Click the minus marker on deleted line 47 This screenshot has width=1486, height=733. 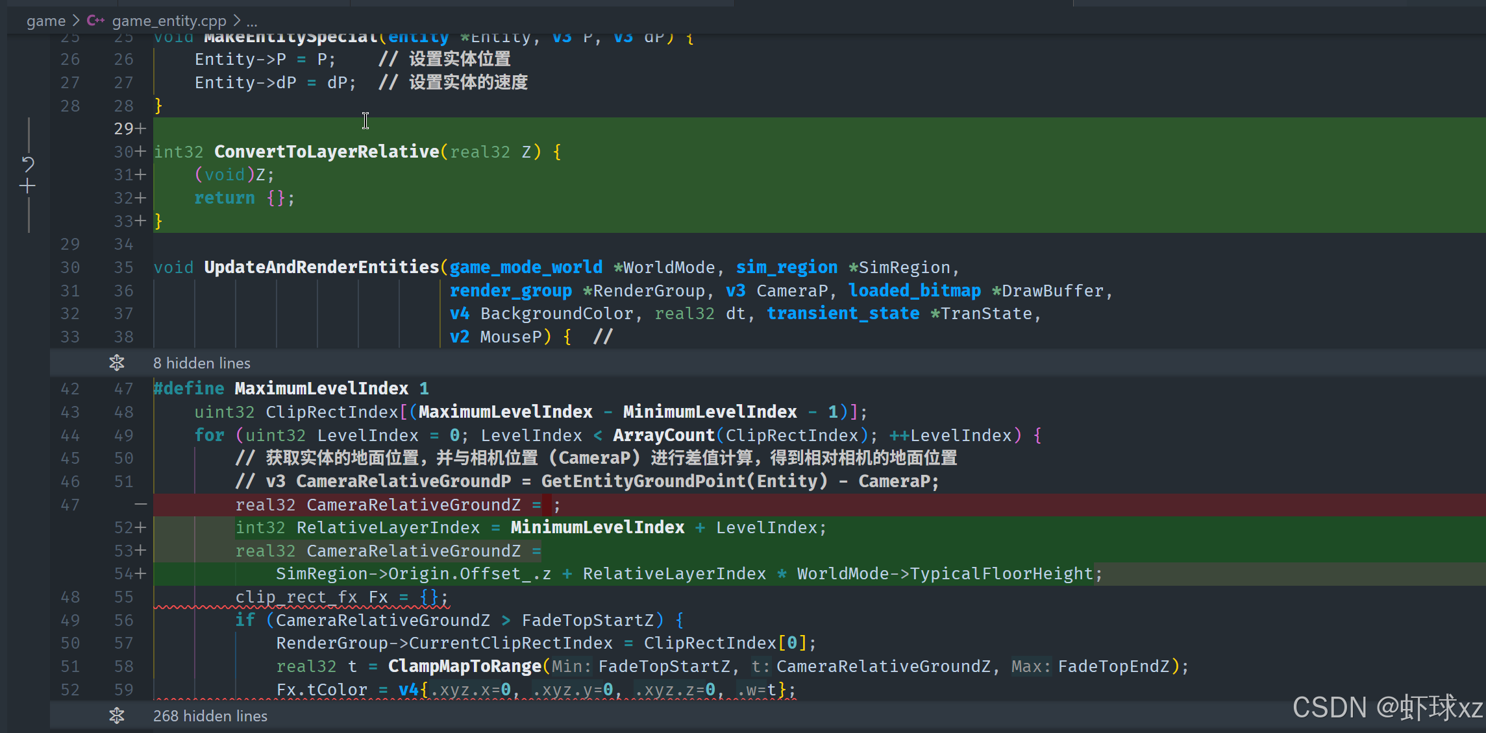(141, 504)
